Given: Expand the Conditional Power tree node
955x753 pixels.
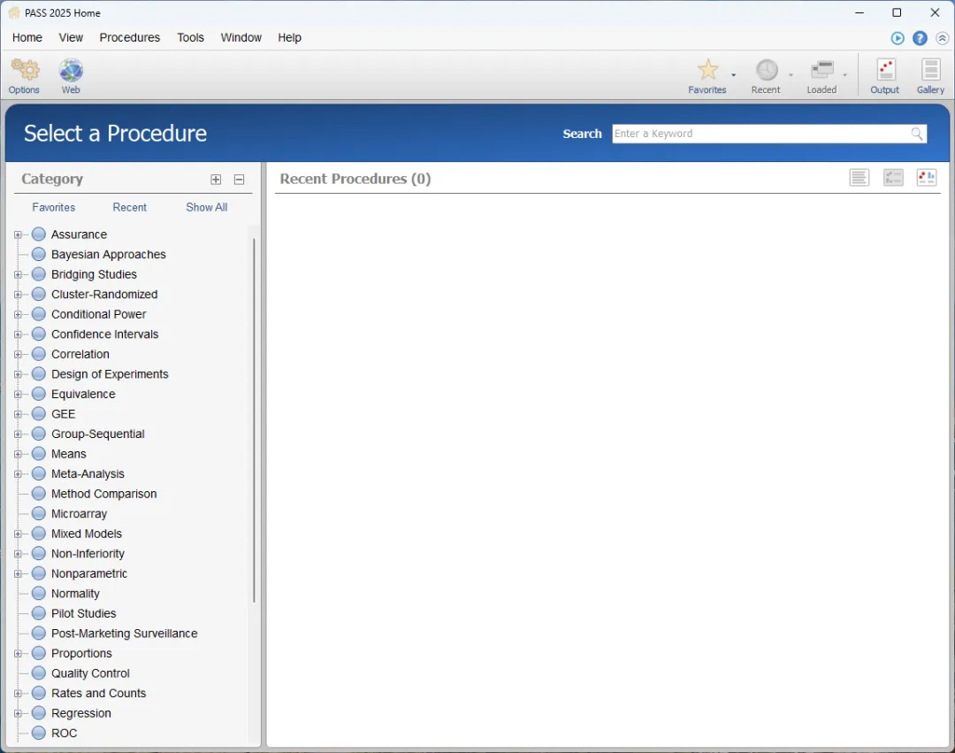Looking at the screenshot, I should [18, 314].
